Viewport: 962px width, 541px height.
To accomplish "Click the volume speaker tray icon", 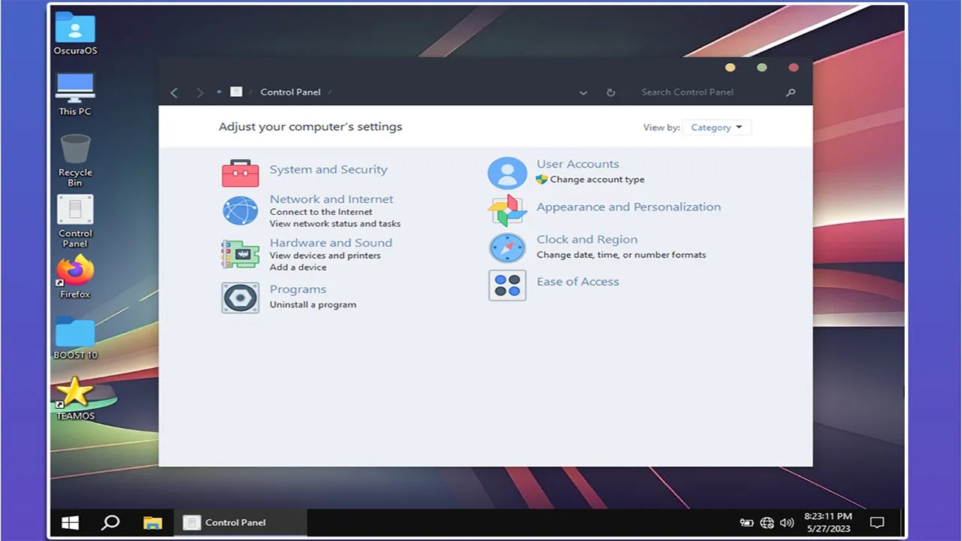I will tap(787, 523).
